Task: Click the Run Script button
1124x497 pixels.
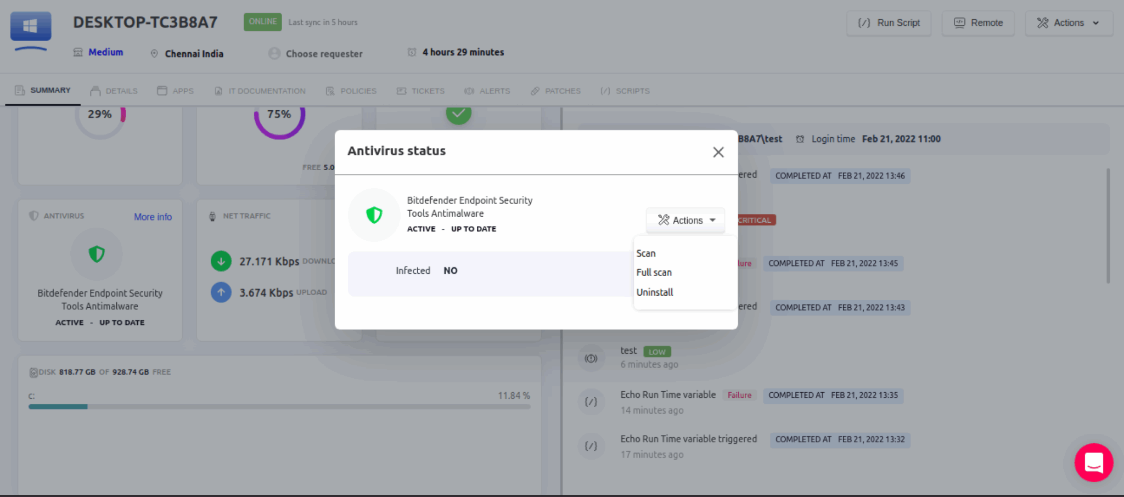Action: 889,23
